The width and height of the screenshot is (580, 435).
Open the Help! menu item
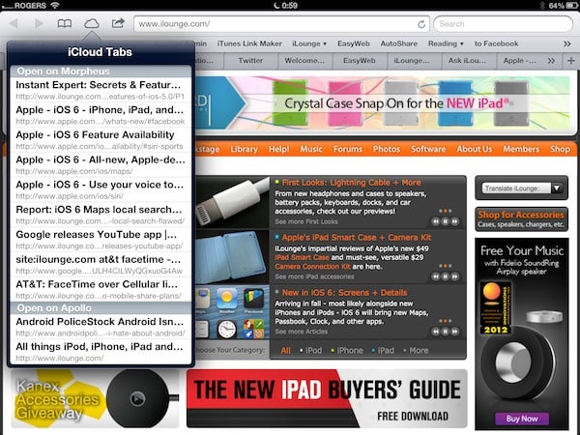[x=279, y=149]
